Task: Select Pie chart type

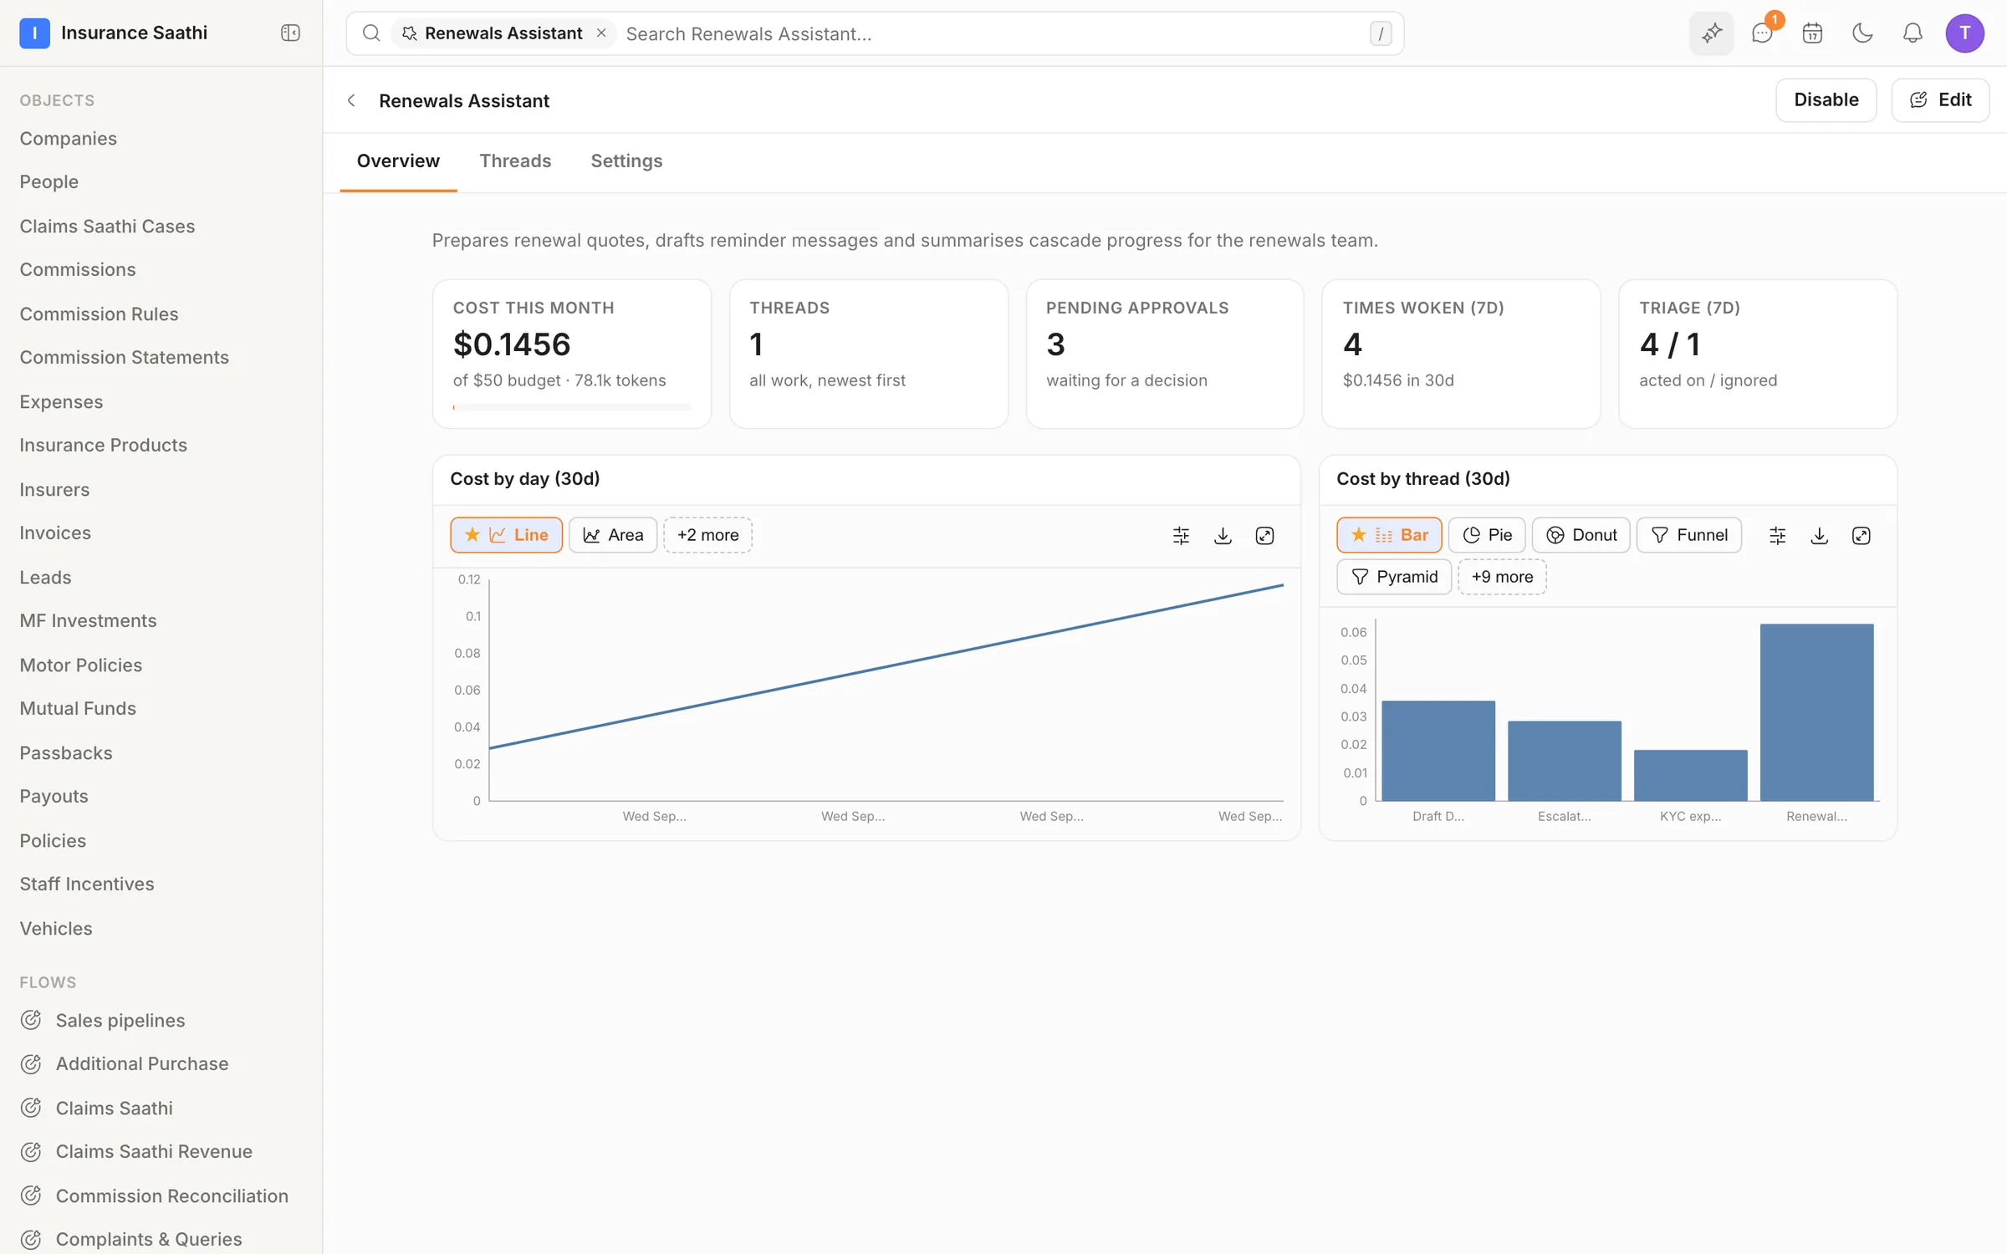Action: [1487, 535]
